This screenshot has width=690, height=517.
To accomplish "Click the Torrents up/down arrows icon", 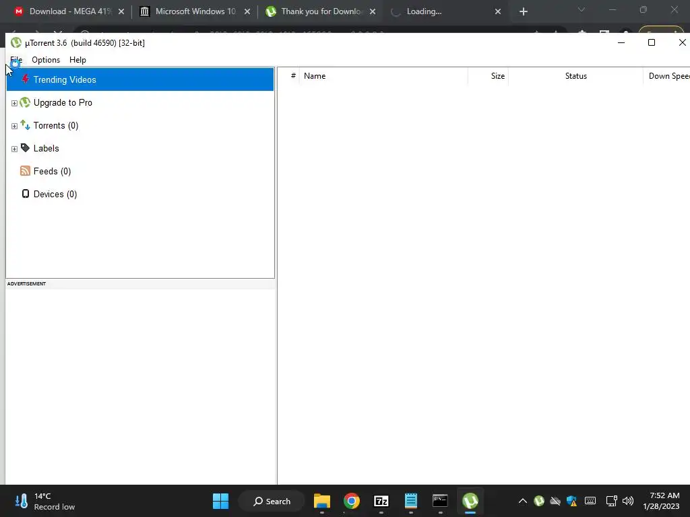I will (25, 125).
